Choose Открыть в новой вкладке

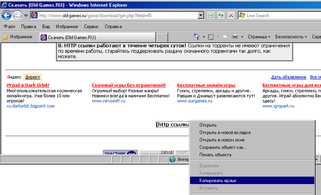(x=252, y=132)
